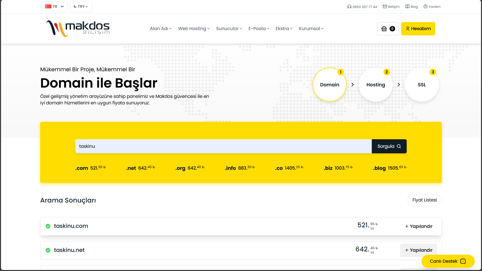The image size is (482, 271).
Task: Click the .com 521.95 price entry
Action: (x=91, y=168)
